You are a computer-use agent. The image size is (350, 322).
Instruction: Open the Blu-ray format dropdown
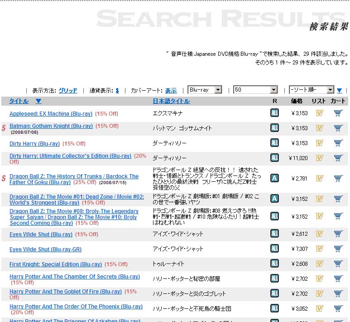(x=205, y=90)
